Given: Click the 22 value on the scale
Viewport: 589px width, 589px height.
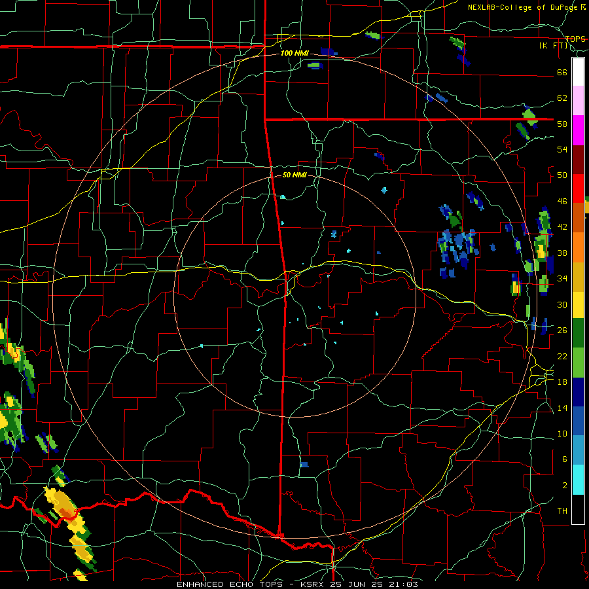Looking at the screenshot, I should click(562, 356).
